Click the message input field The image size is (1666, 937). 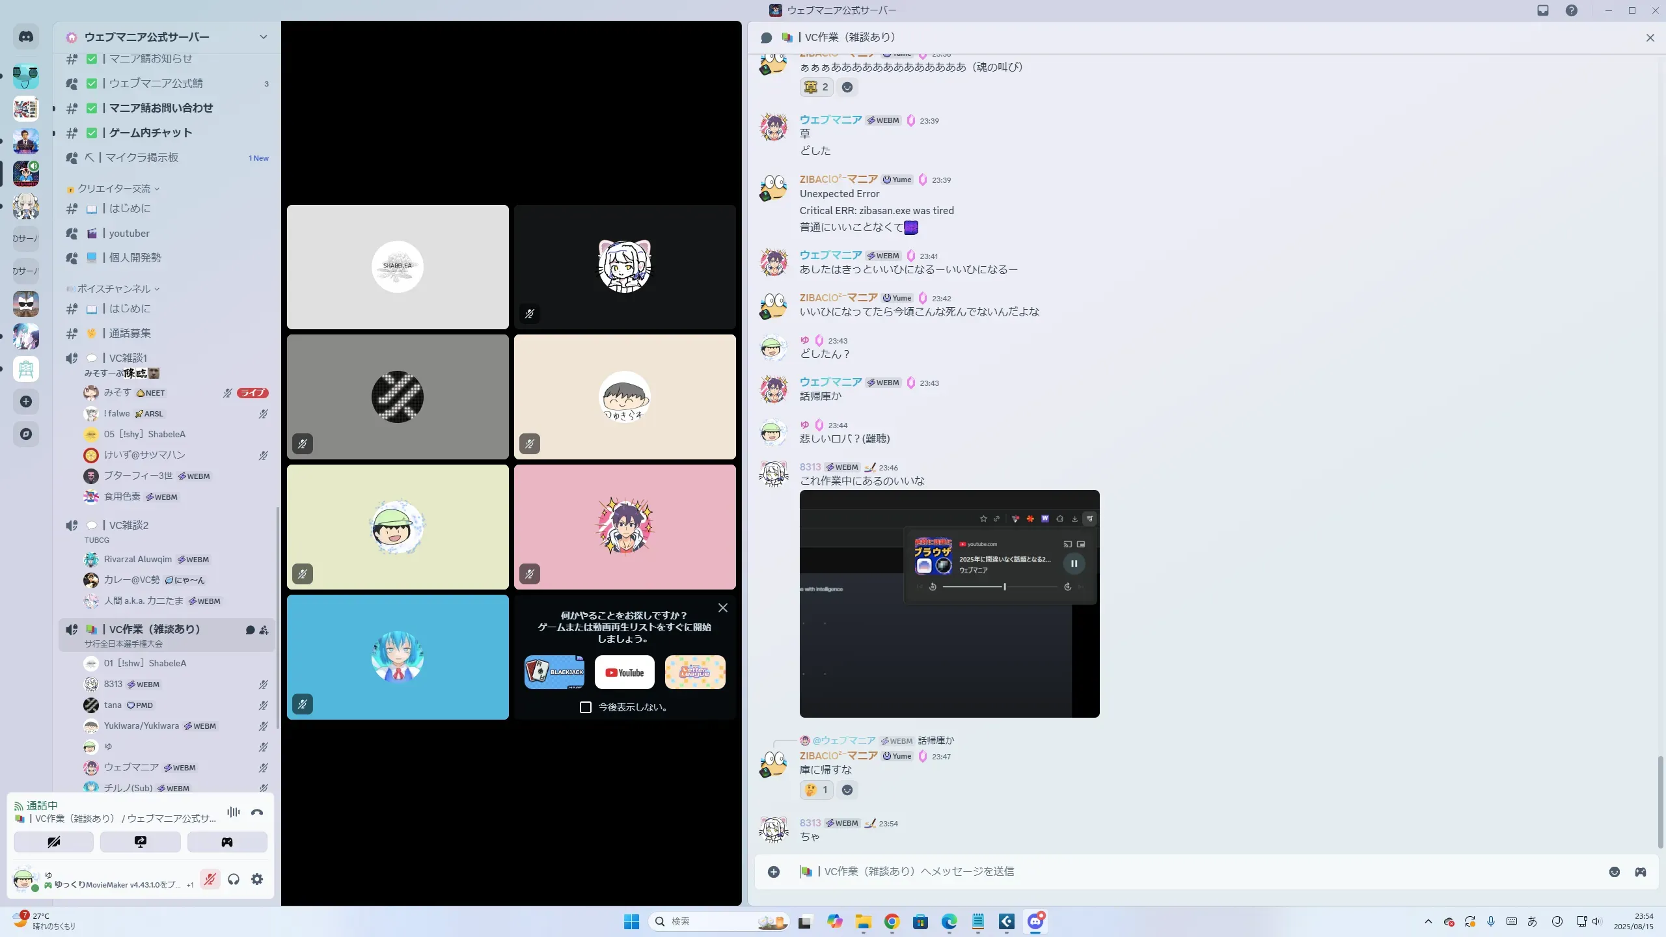(1171, 871)
